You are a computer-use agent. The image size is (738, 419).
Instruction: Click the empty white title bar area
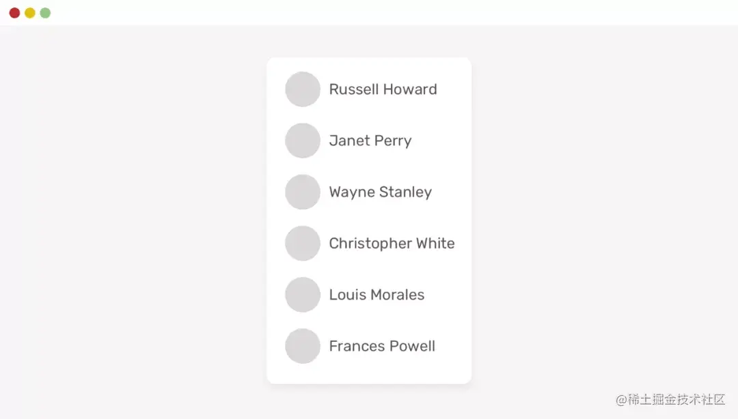pyautogui.click(x=369, y=13)
